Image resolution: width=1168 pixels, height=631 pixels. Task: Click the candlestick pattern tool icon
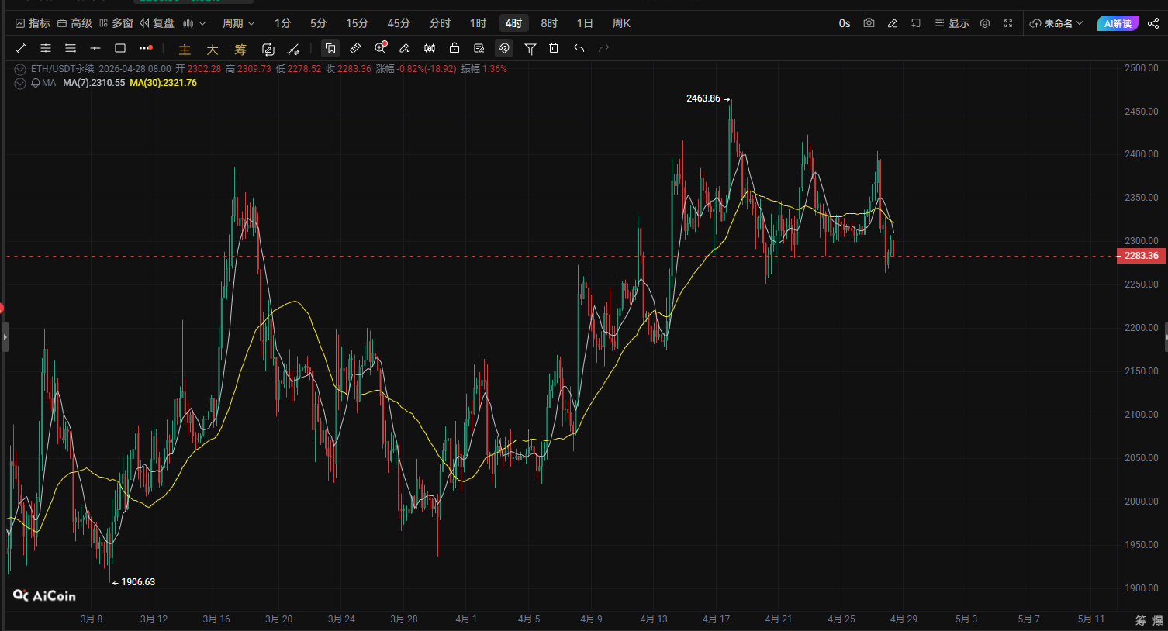(x=430, y=48)
